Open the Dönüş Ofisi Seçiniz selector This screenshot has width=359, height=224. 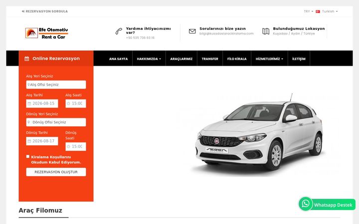point(56,122)
